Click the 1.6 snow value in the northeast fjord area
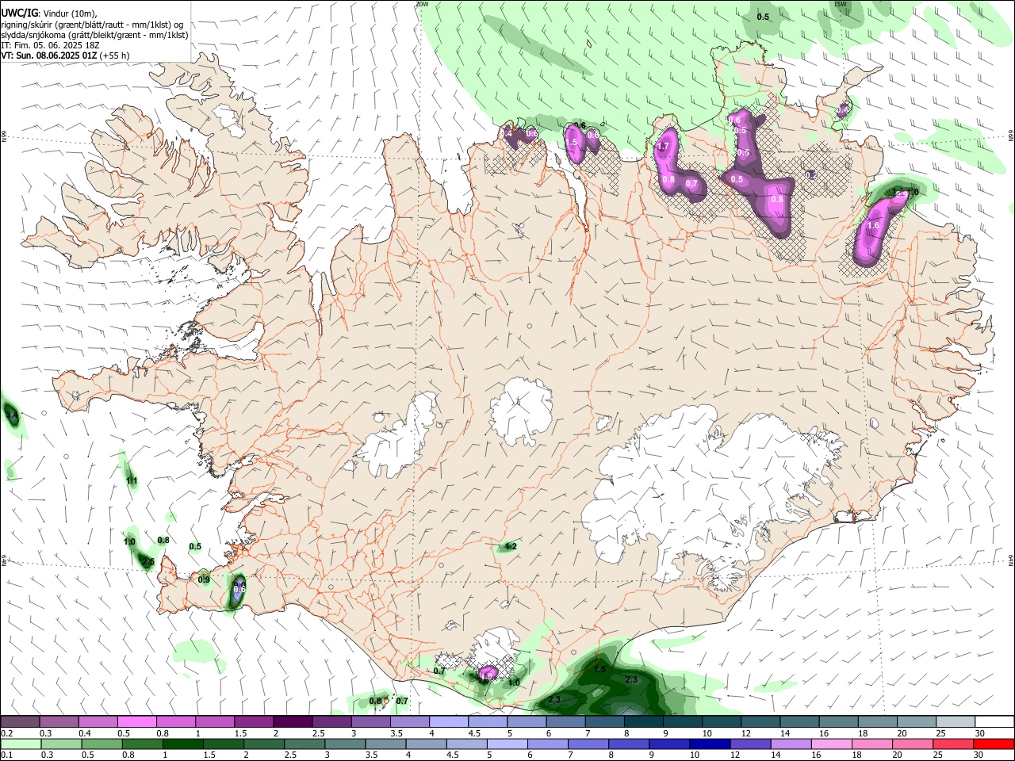The height and width of the screenshot is (761, 1015). (x=873, y=226)
